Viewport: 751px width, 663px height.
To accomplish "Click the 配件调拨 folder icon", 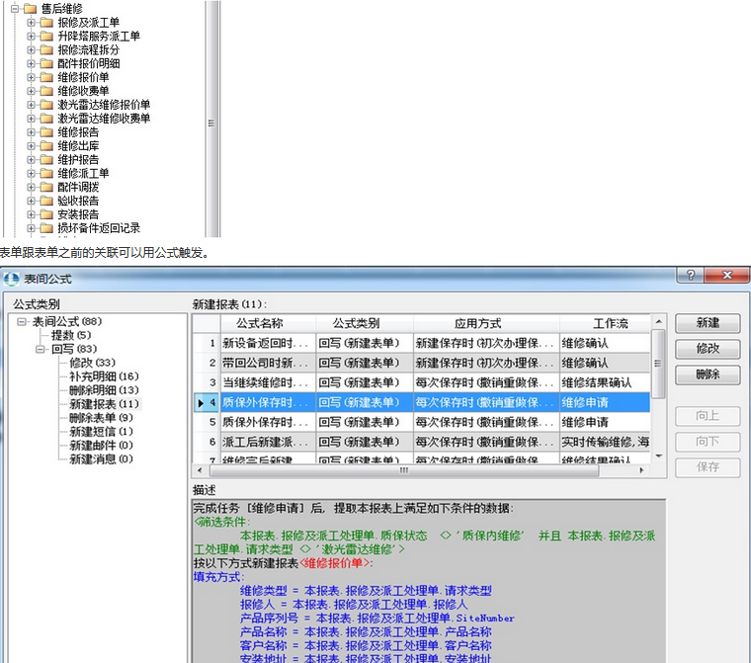I will 46,187.
